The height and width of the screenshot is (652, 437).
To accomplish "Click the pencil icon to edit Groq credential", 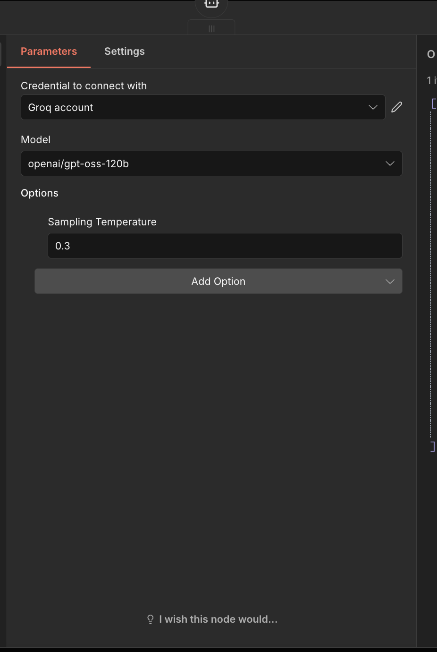I will (396, 107).
